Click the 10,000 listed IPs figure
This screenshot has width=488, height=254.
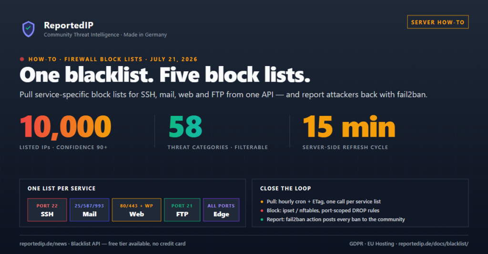(65, 127)
